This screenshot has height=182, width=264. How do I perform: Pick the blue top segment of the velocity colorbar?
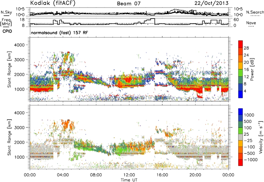point(241,111)
